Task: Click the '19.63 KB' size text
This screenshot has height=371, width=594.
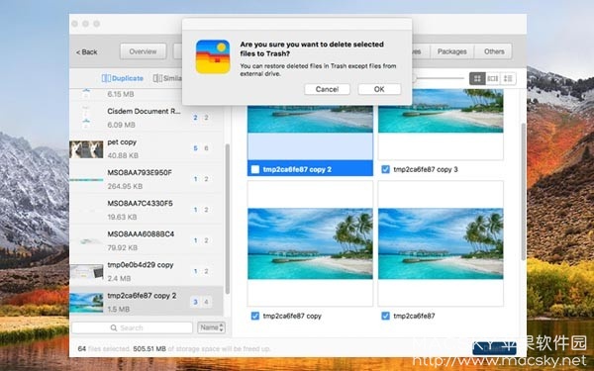Action: 123,217
